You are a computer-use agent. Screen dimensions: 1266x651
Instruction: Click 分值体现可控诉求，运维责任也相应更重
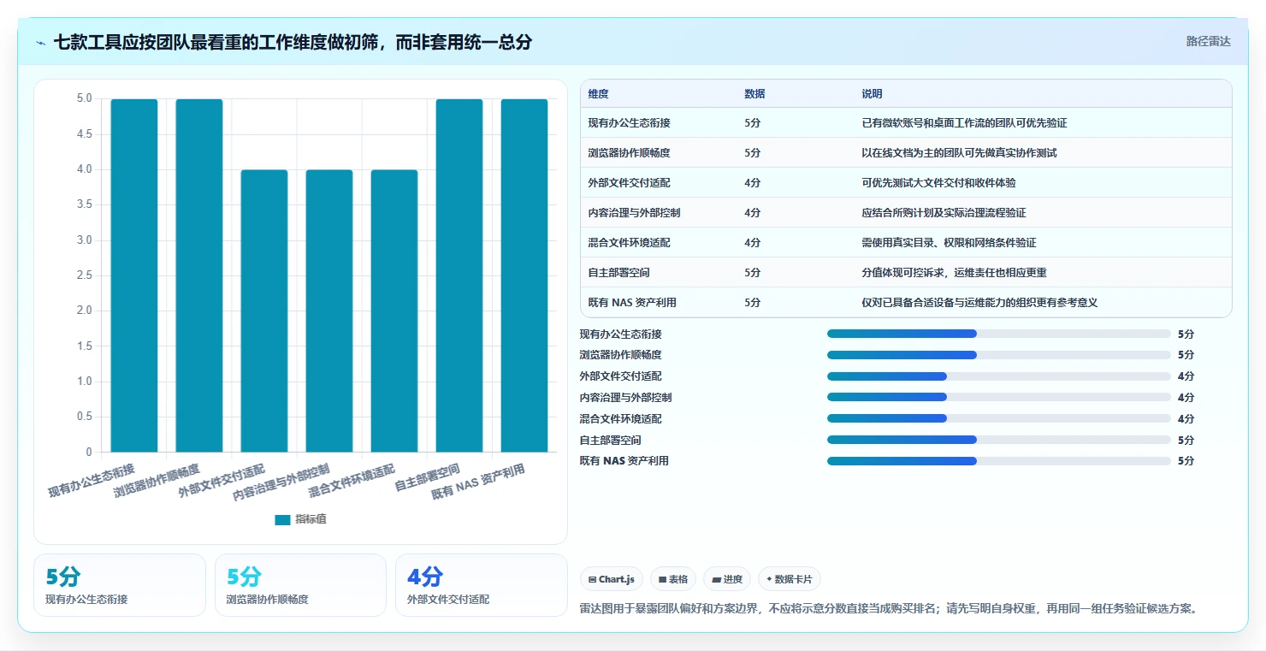[x=954, y=273]
